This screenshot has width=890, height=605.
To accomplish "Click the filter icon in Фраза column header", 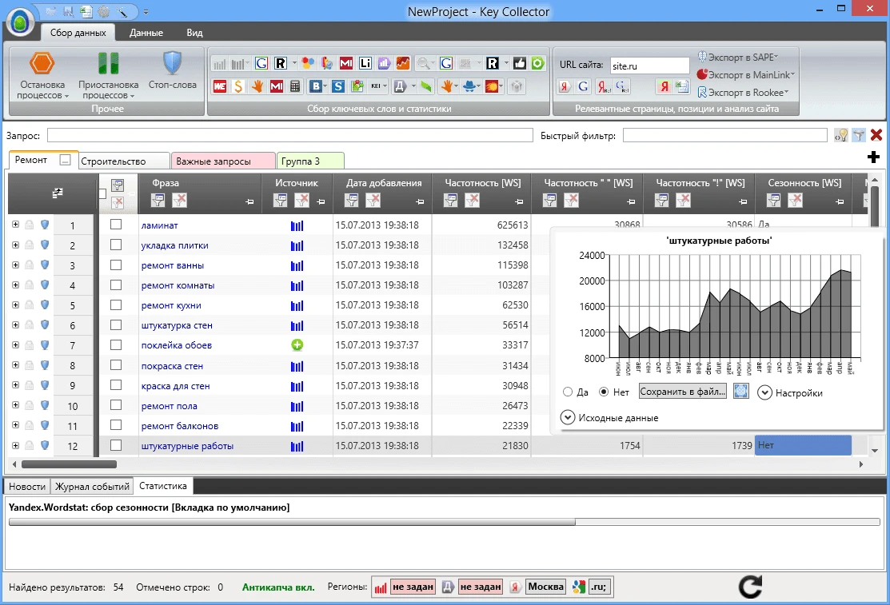I will pyautogui.click(x=158, y=201).
